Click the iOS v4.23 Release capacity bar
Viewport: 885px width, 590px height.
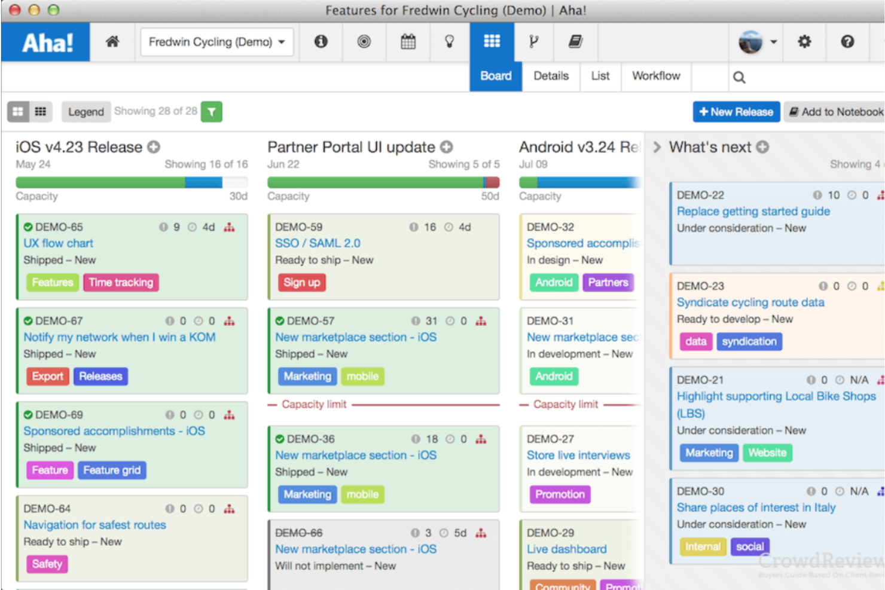[132, 182]
